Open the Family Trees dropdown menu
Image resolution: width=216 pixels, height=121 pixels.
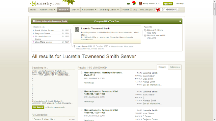[x=47, y=10]
